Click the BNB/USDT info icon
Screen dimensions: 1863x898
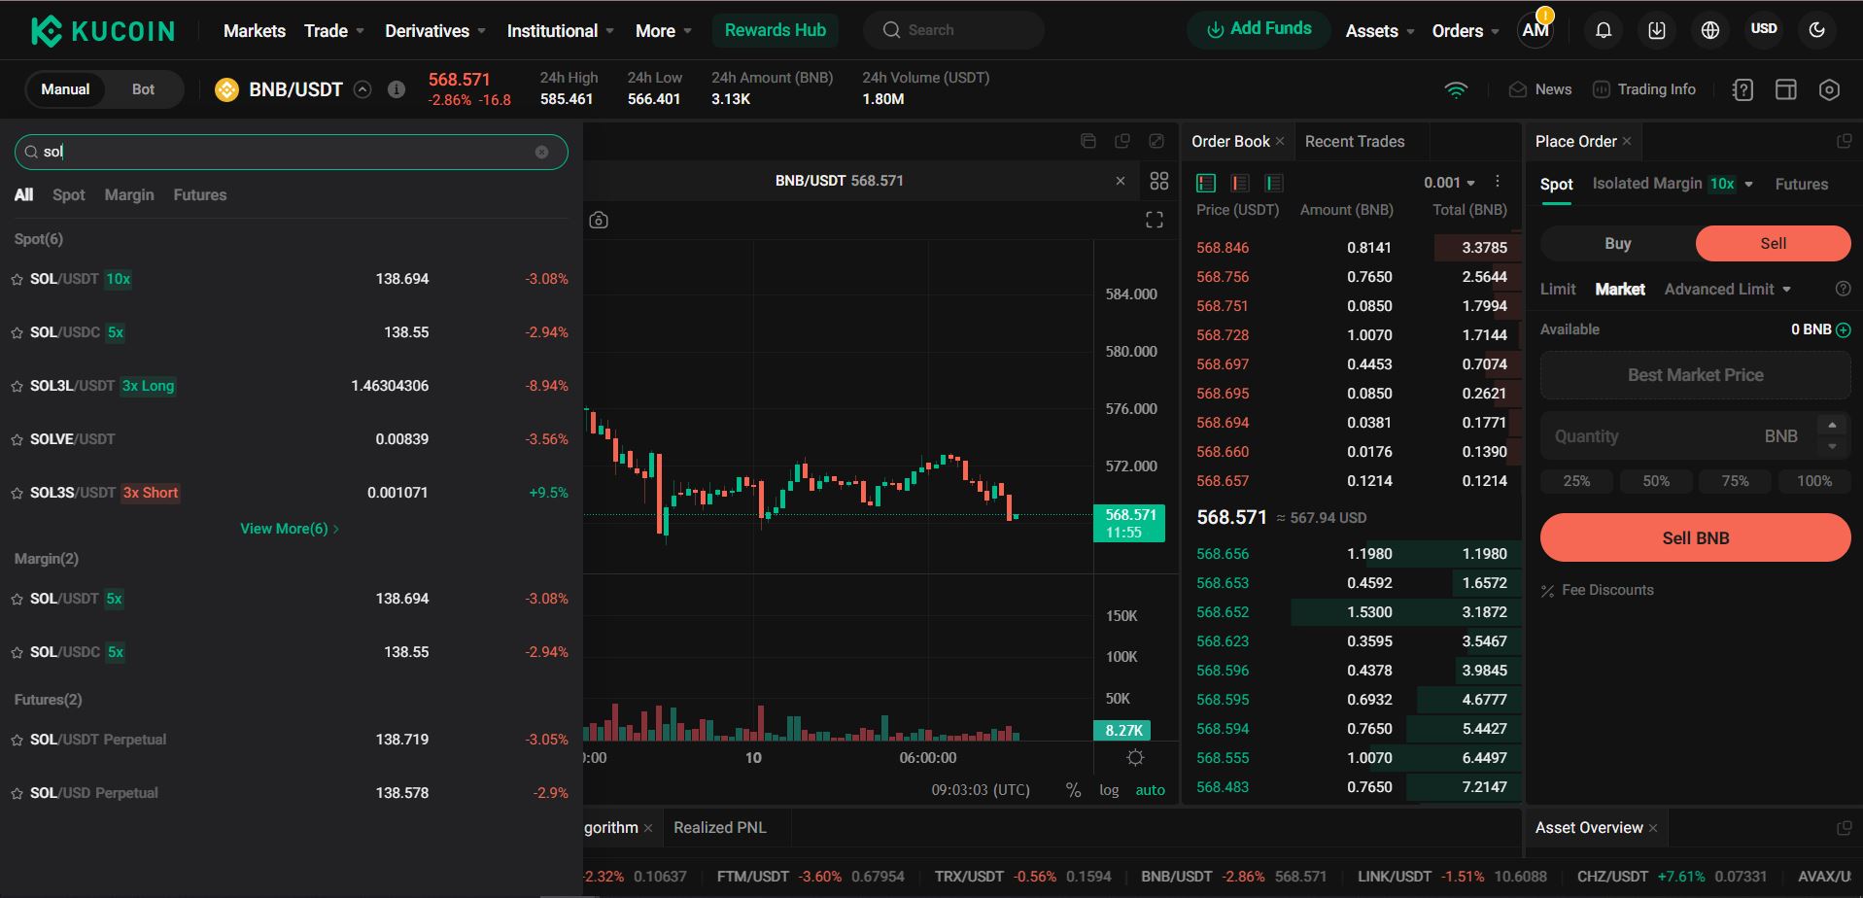[x=397, y=89]
